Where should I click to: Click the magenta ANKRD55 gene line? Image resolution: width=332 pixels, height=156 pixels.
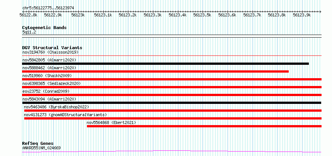coord(172,151)
